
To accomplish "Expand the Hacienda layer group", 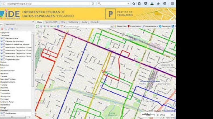I will tap(4, 74).
